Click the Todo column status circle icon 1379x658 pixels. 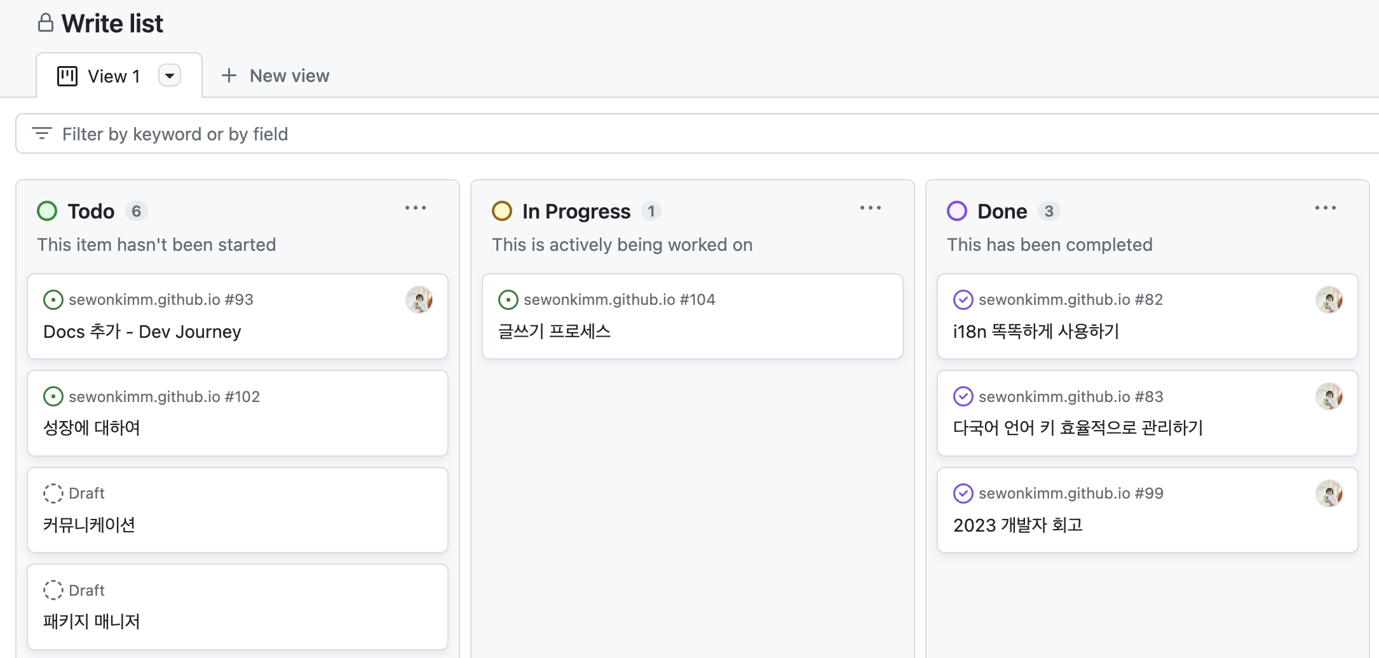(x=47, y=211)
